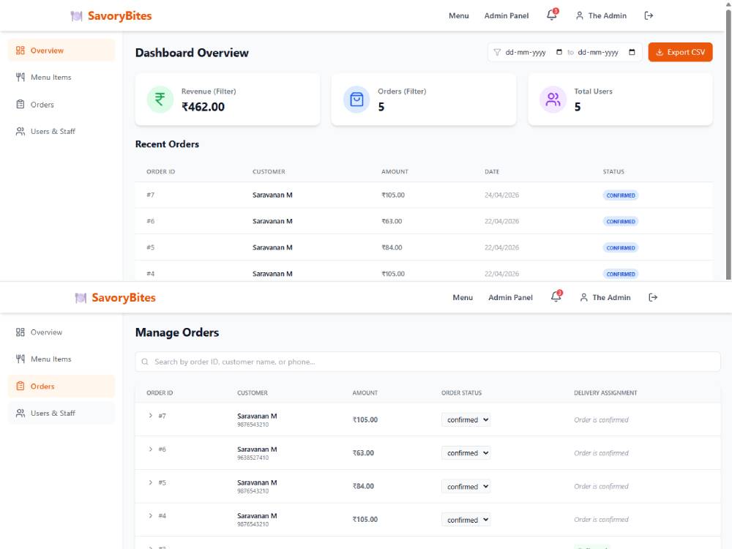Select Overview in Manage Orders sidebar
The height and width of the screenshot is (549, 732).
coord(61,332)
